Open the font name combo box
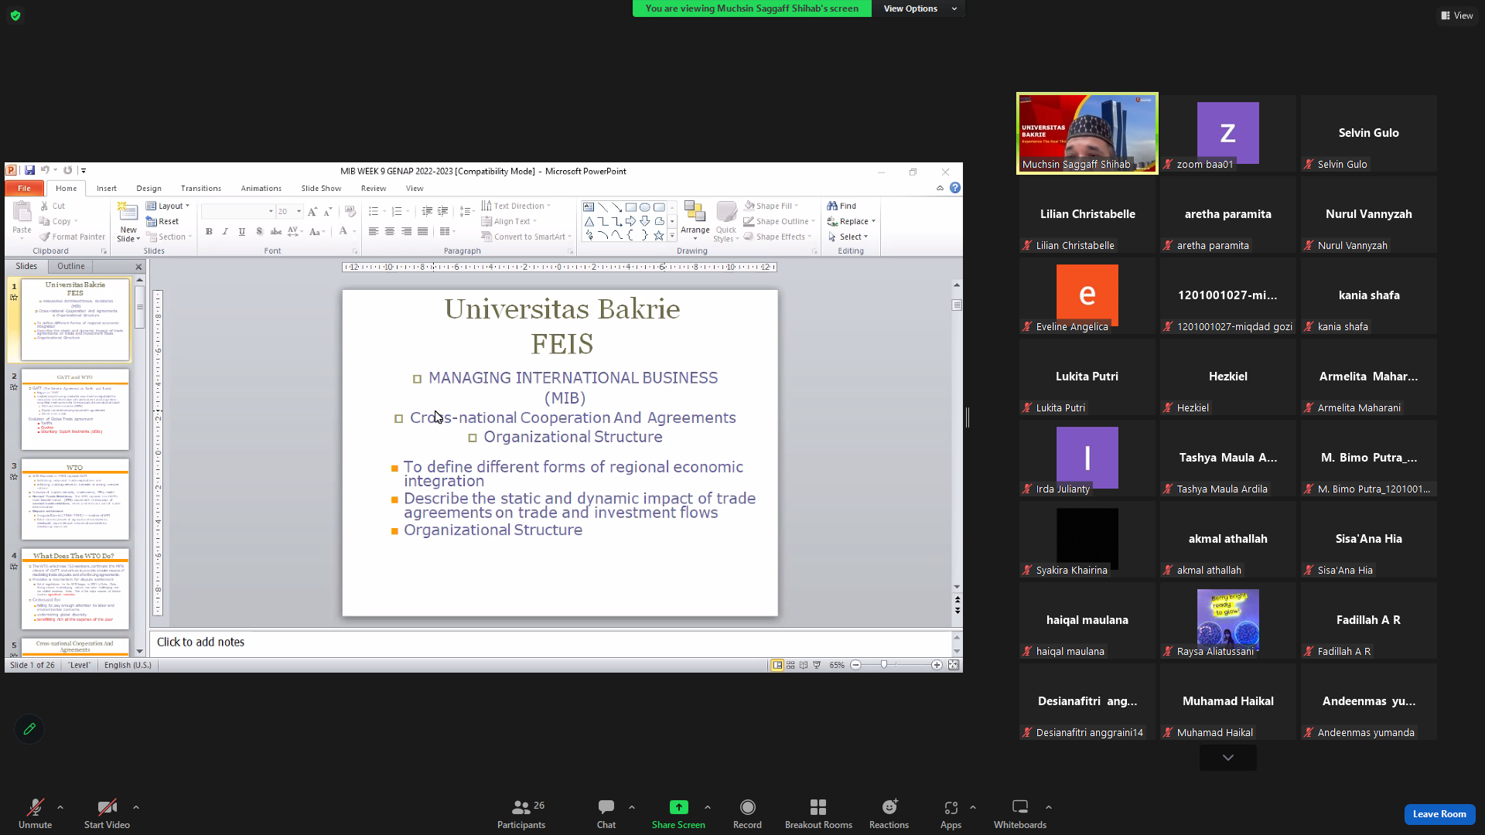The width and height of the screenshot is (1485, 835). (238, 211)
